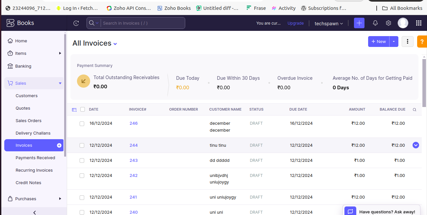427x215 pixels.
Task: Open settings gear icon in header
Action: pos(389,23)
